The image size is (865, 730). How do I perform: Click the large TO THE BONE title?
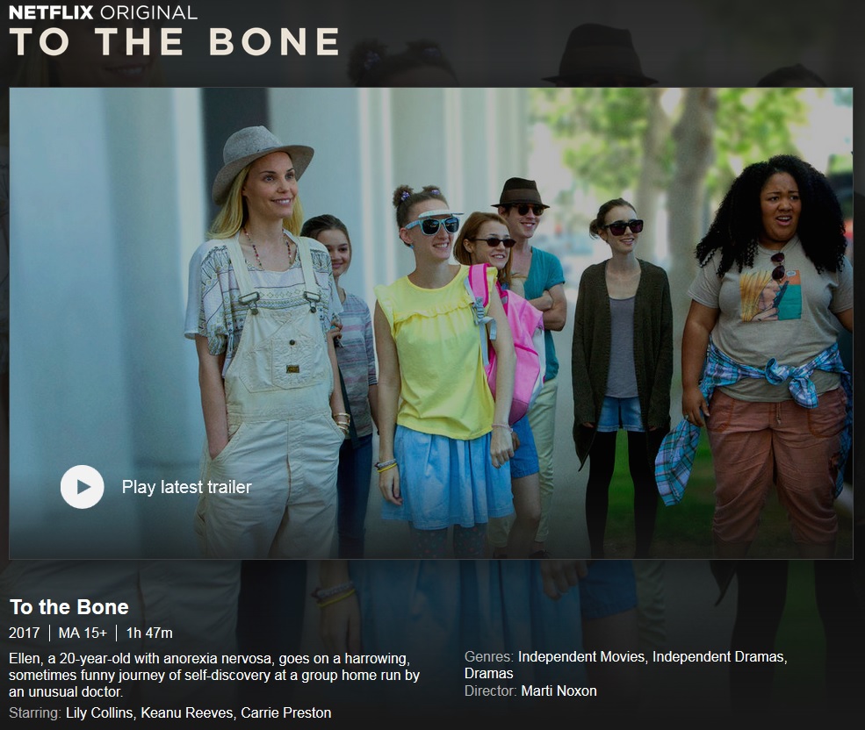point(175,41)
